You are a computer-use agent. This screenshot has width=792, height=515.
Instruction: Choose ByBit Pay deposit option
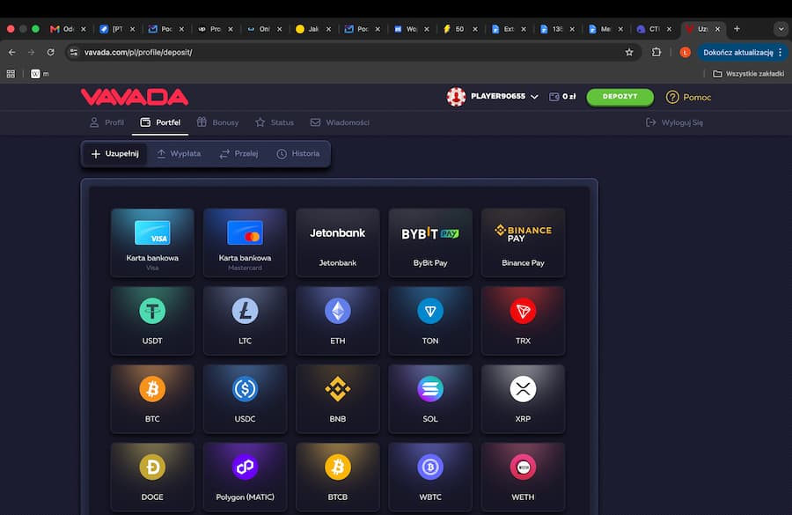pos(430,243)
